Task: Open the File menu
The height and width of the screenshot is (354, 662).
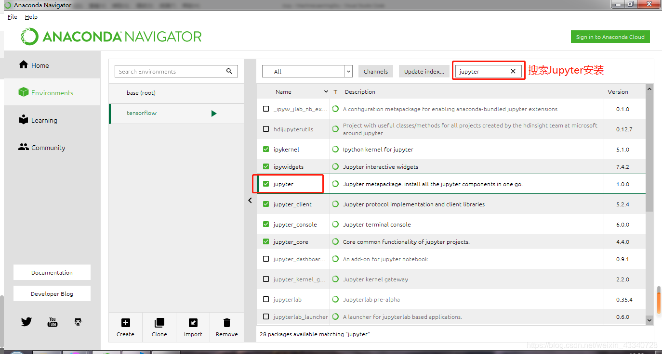Action: tap(13, 17)
